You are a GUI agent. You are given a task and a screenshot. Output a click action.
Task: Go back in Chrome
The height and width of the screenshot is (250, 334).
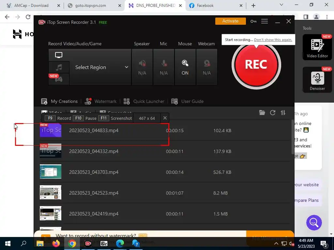pyautogui.click(x=7, y=17)
